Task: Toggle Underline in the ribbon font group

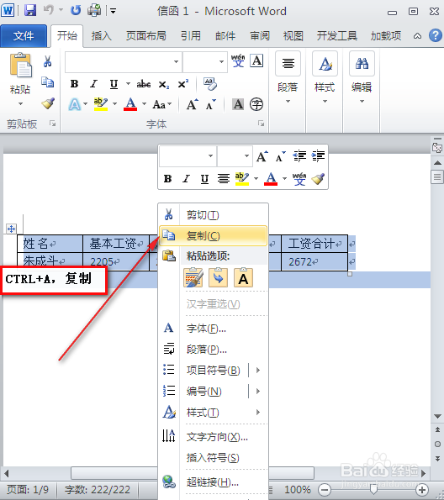Action: (x=114, y=84)
